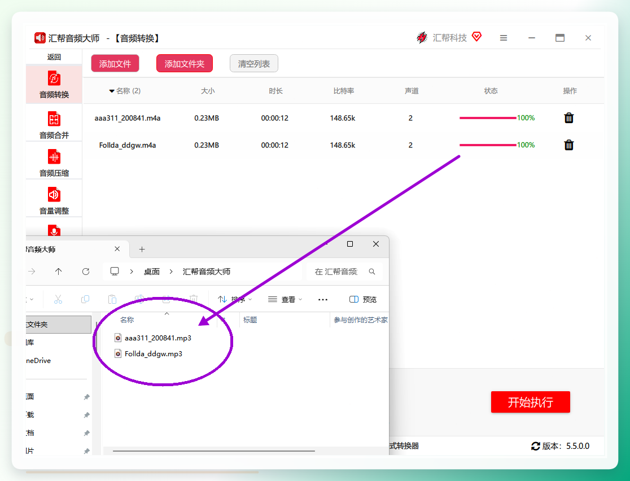Expand the chevron after 桌面 in path
The width and height of the screenshot is (630, 481).
[x=171, y=272]
